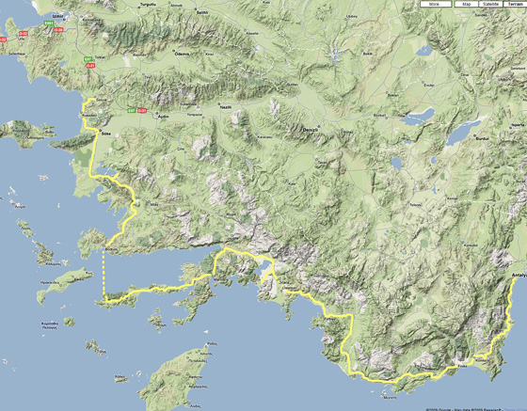Click the Izmir city label
This screenshot has width=527, height=411.
point(57,16)
